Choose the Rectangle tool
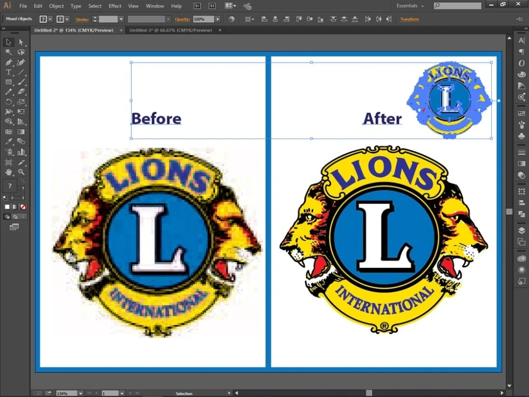The image size is (529, 397). point(8,82)
